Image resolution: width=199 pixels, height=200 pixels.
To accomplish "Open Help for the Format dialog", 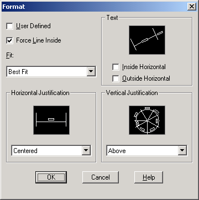I will coord(149,177).
